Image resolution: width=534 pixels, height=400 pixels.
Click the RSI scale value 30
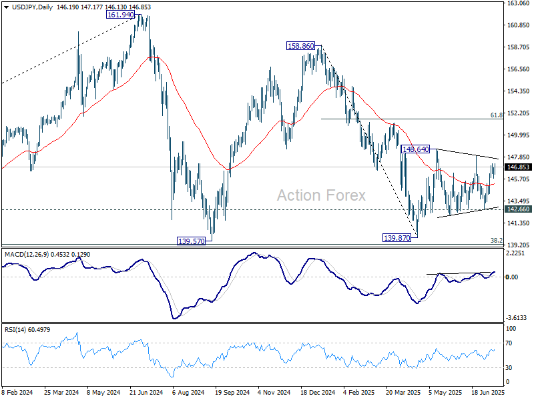click(x=509, y=368)
